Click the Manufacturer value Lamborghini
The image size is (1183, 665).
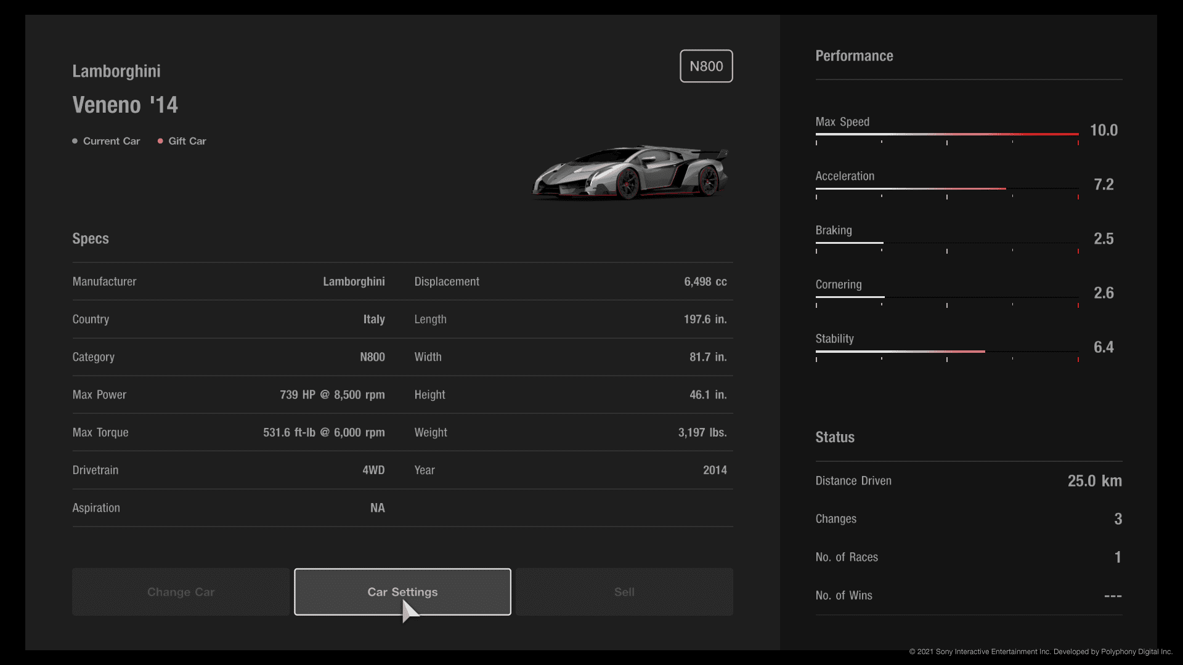click(x=354, y=281)
